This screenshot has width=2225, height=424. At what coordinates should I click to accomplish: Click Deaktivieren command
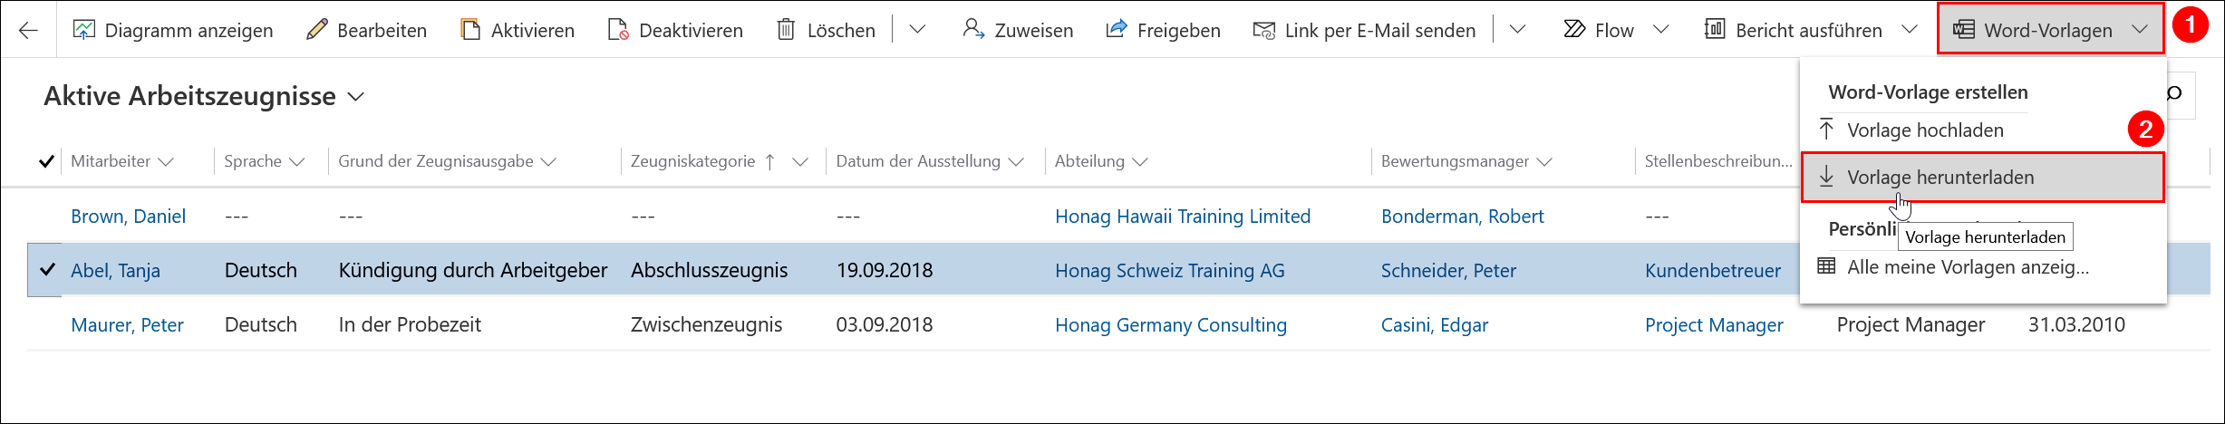click(675, 30)
